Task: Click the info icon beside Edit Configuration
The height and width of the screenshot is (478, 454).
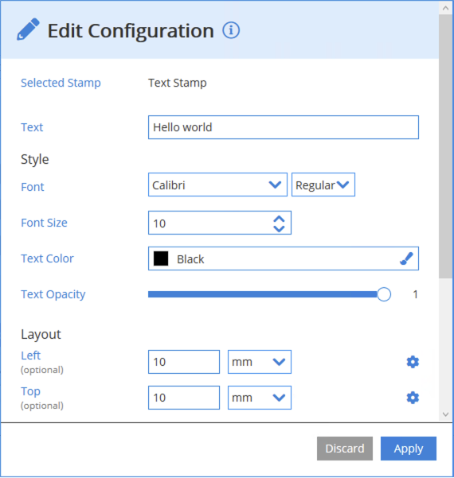Action: pos(231,30)
